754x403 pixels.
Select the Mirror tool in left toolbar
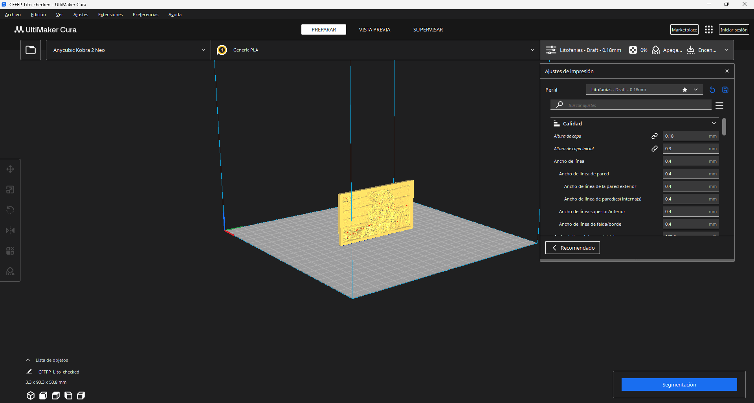pos(10,230)
